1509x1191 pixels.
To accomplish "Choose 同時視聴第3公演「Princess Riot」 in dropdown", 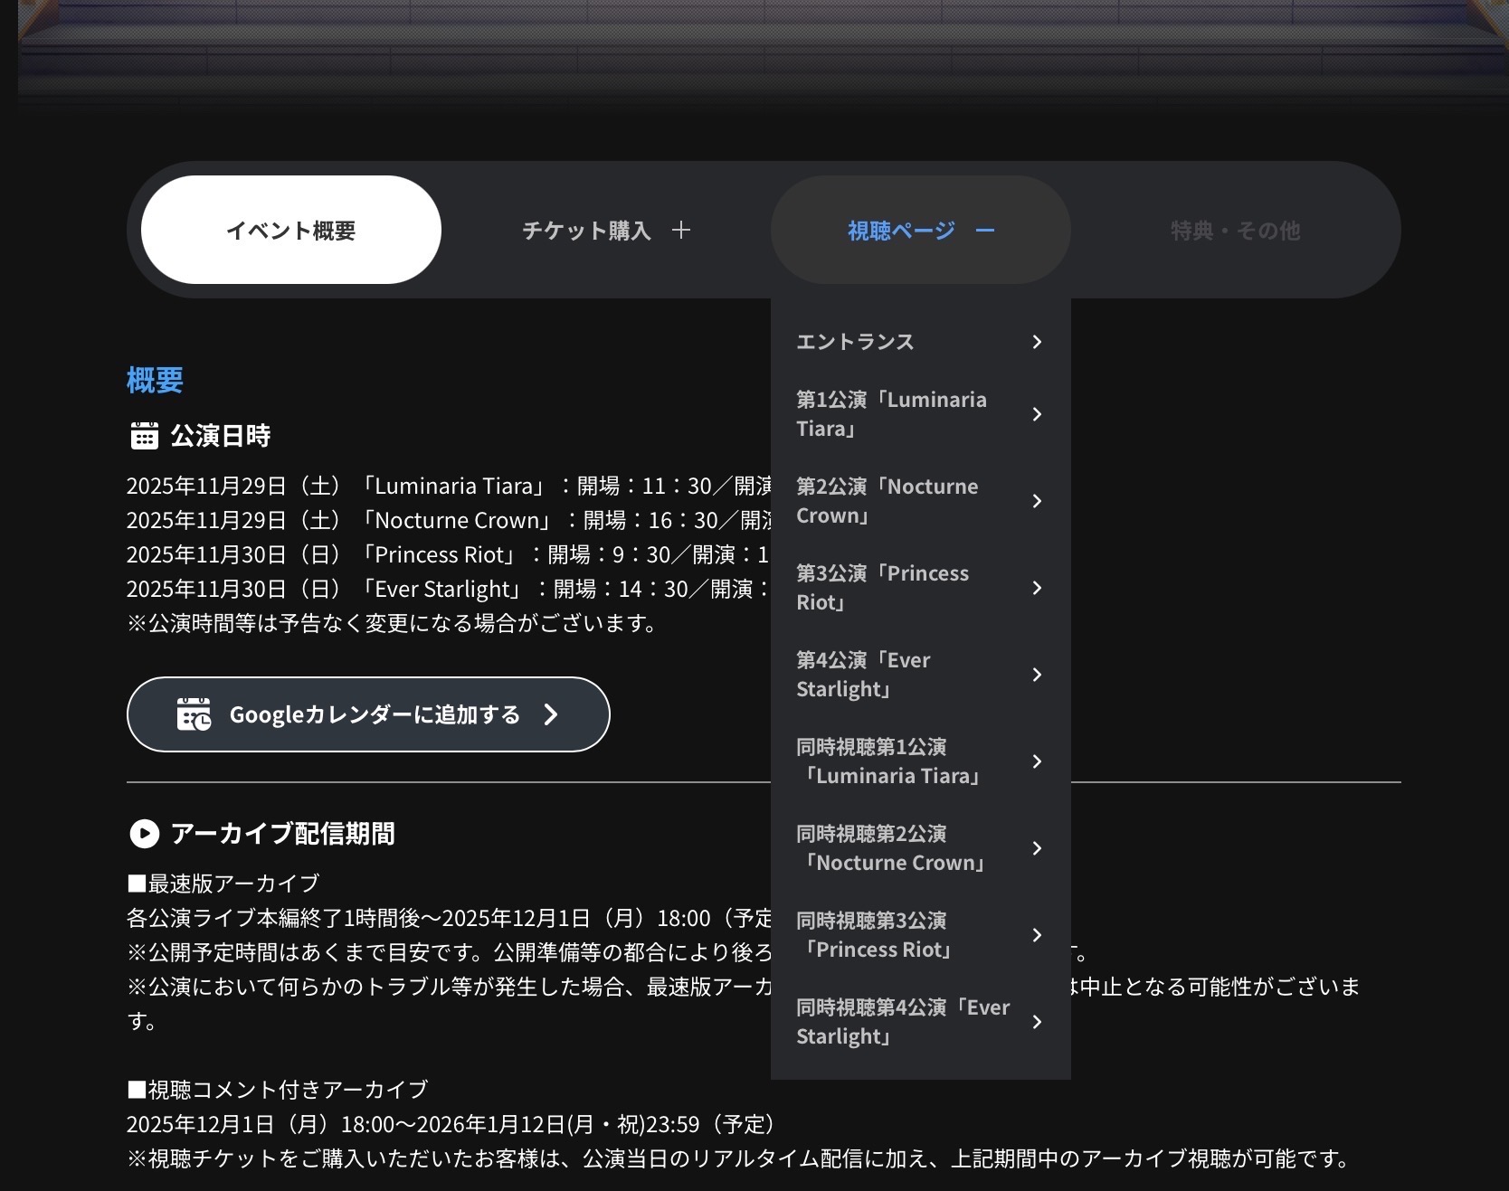I will tap(874, 935).
